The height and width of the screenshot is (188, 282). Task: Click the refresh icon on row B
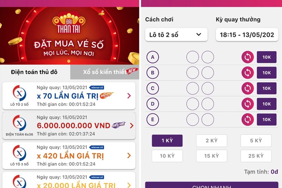(x=247, y=73)
